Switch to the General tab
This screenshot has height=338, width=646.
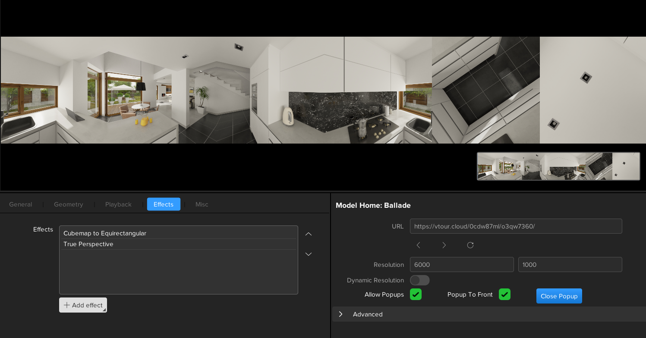point(21,204)
